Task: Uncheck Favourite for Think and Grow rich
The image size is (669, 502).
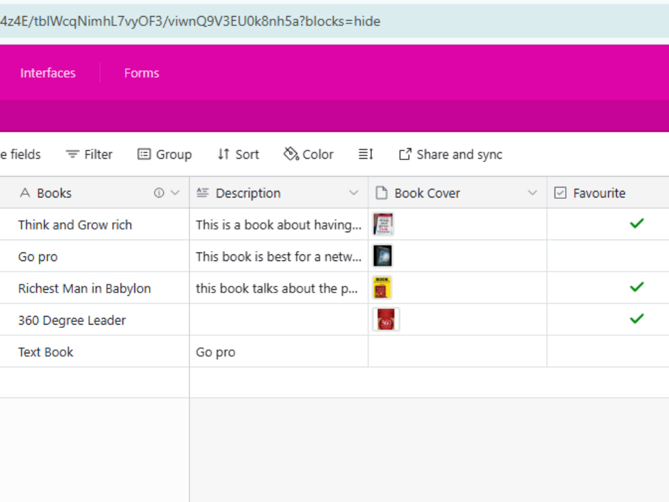Action: pyautogui.click(x=637, y=224)
